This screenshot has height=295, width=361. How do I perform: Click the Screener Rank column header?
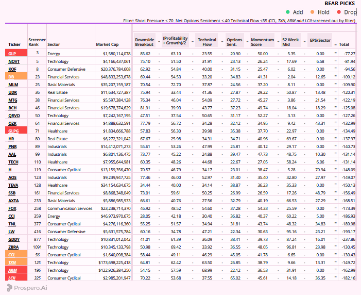pos(37,42)
